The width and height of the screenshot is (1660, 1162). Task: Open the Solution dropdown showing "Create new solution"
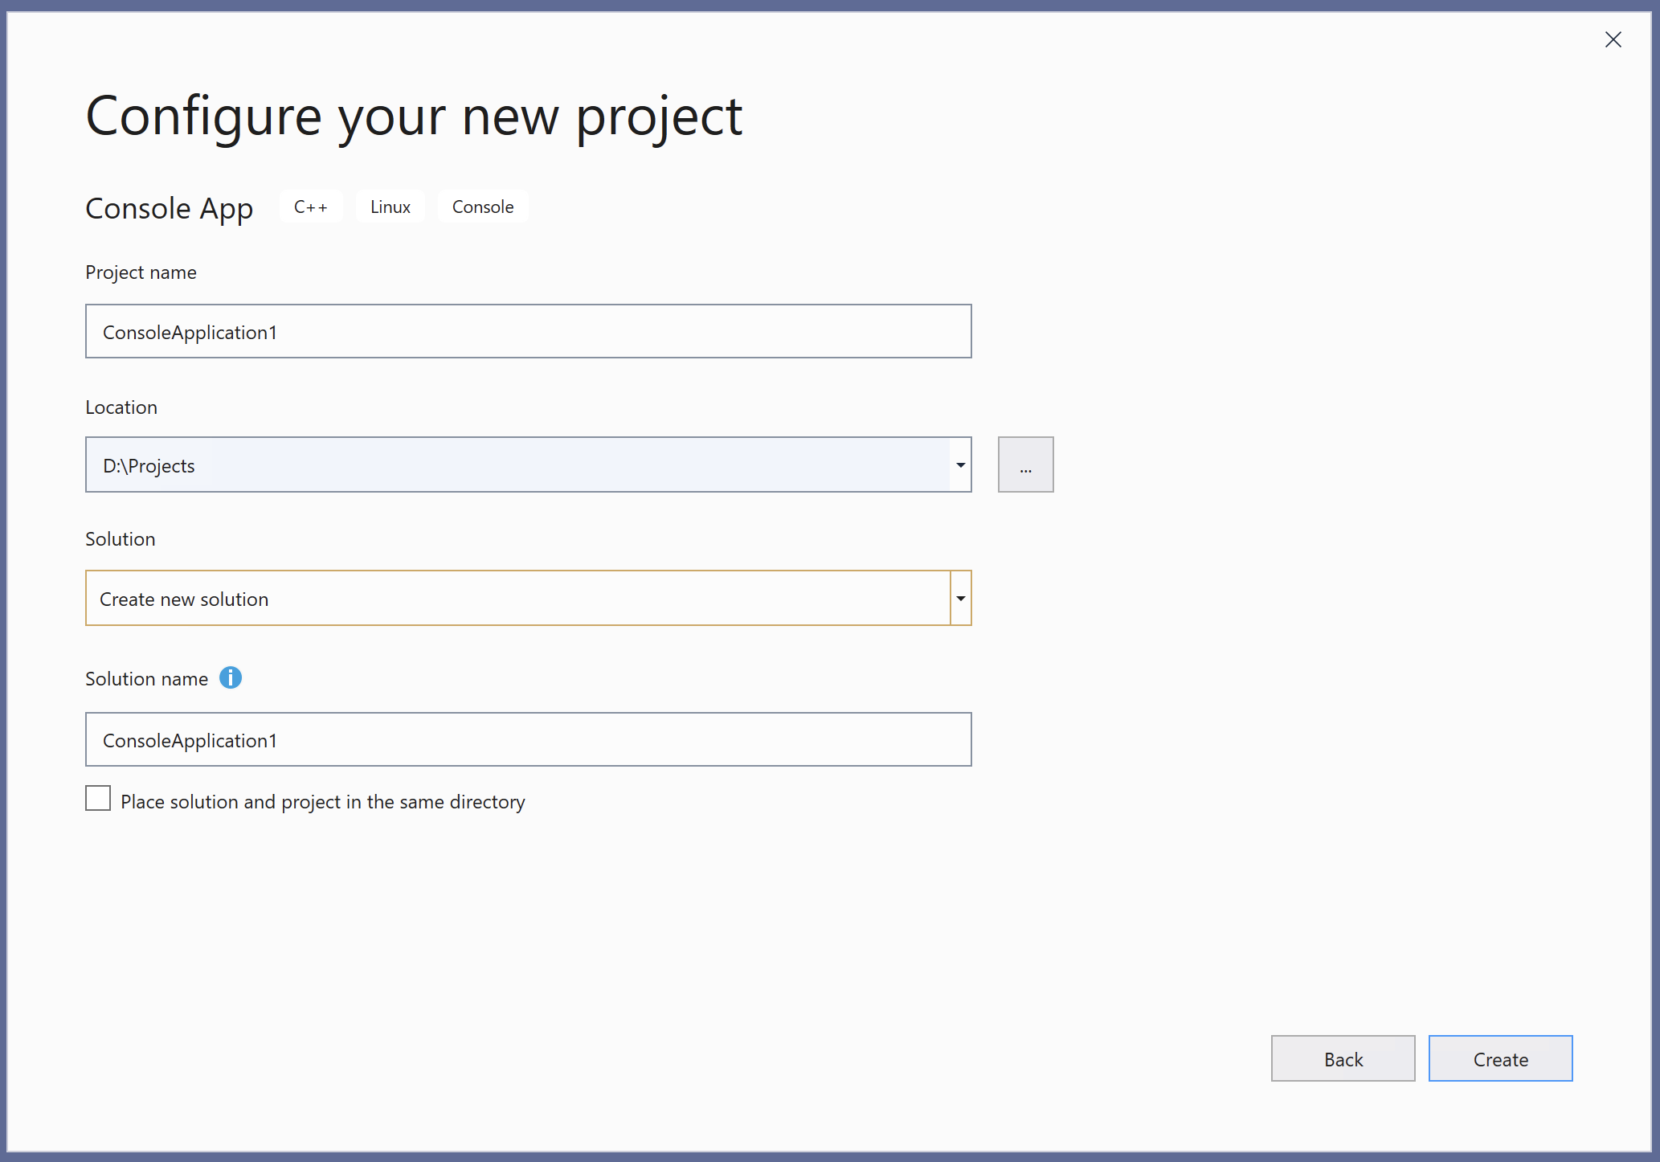pos(959,598)
